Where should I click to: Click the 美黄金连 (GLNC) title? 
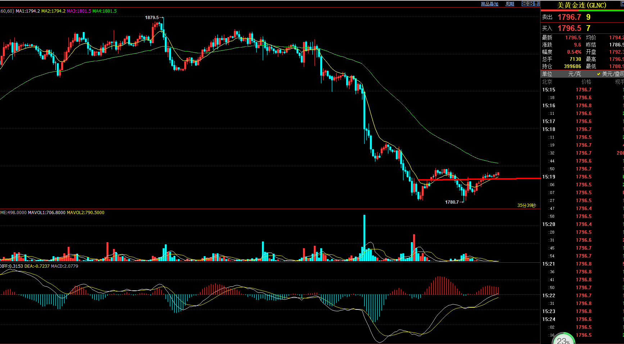[582, 5]
